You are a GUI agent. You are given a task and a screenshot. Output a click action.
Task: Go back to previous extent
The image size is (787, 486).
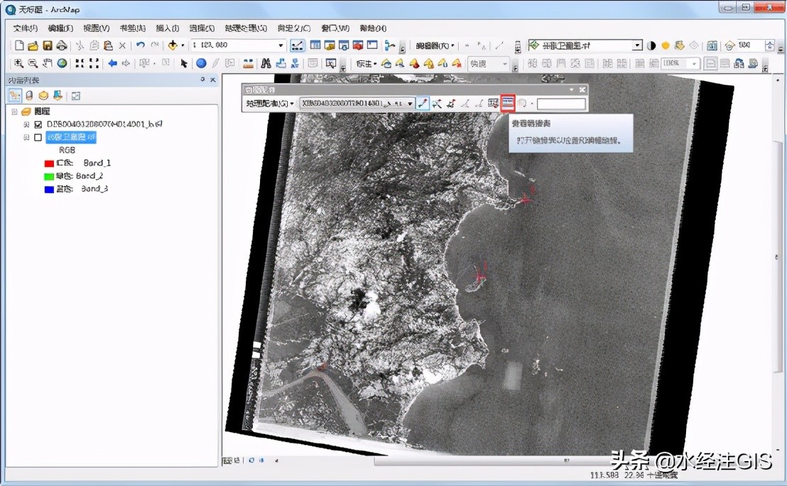[112, 63]
